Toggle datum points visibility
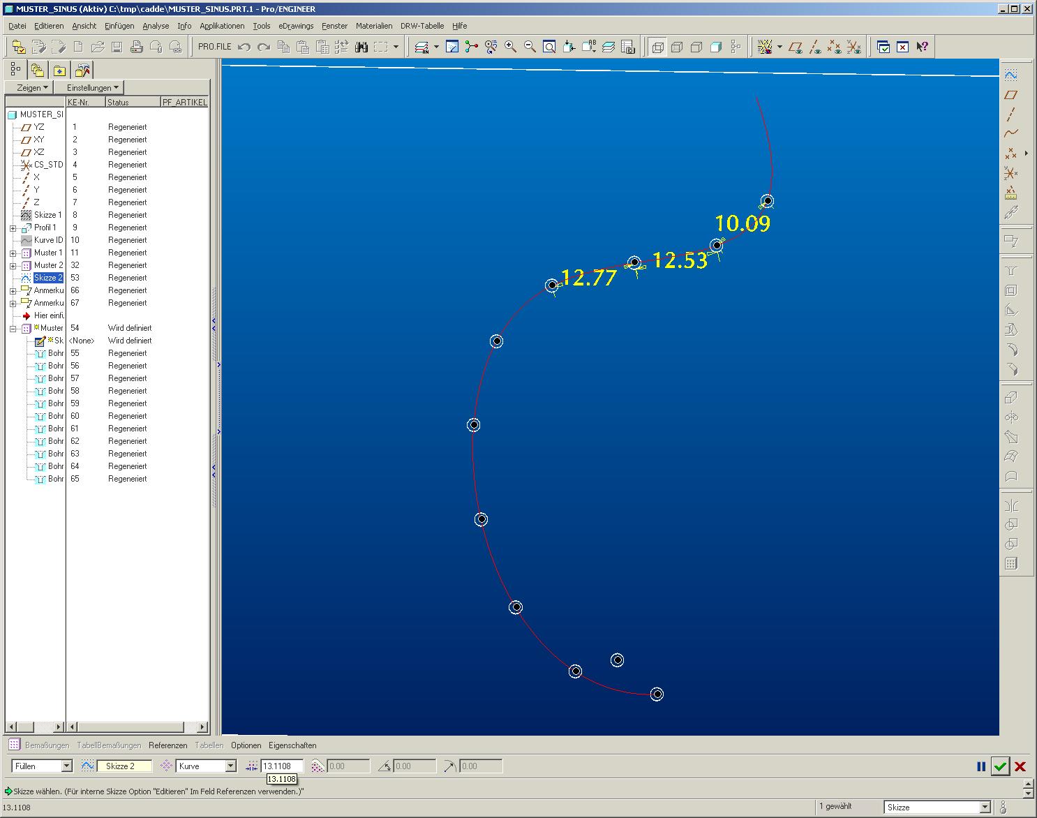 (834, 47)
